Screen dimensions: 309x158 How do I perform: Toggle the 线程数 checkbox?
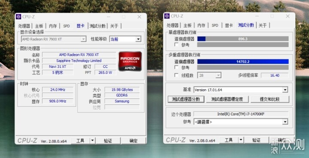tap(176, 75)
